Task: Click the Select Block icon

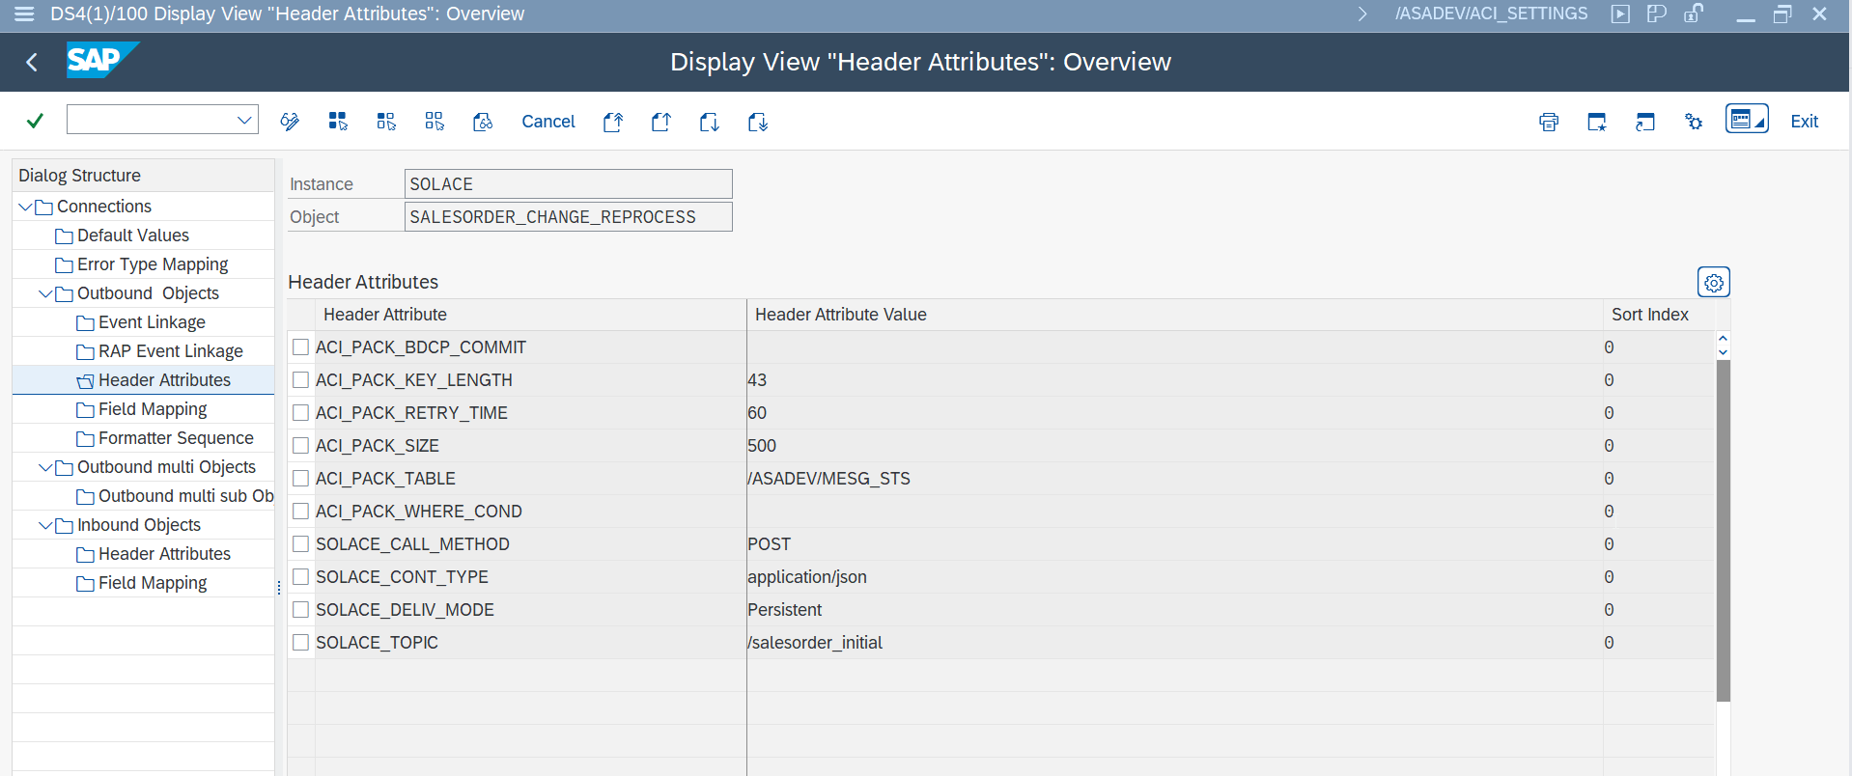Action: [x=386, y=122]
